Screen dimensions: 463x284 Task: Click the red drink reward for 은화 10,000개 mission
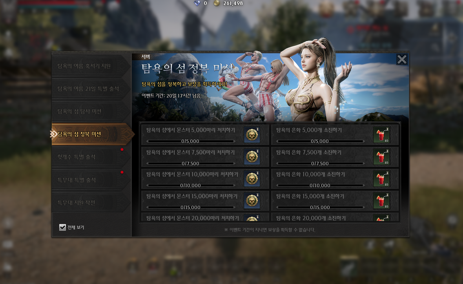(381, 179)
